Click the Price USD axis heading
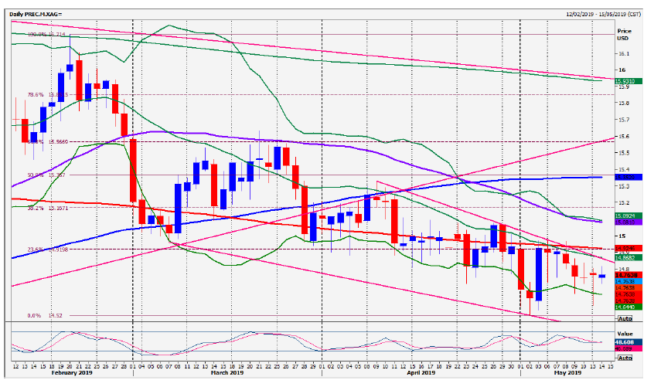The width and height of the screenshot is (654, 387). [625, 35]
